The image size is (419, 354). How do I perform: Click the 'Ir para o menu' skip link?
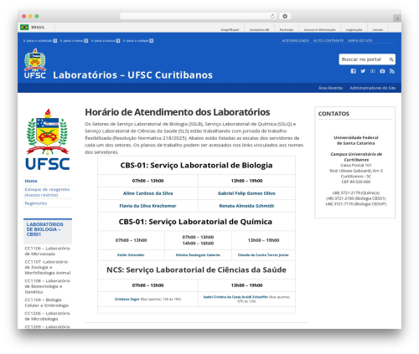74,41
